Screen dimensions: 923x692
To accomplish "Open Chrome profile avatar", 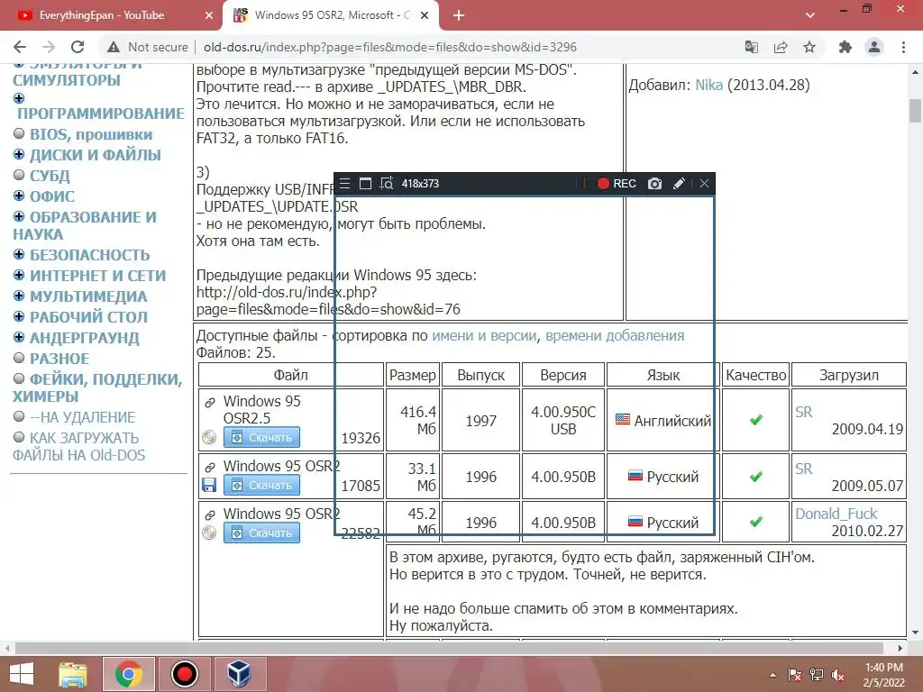I will 874,47.
